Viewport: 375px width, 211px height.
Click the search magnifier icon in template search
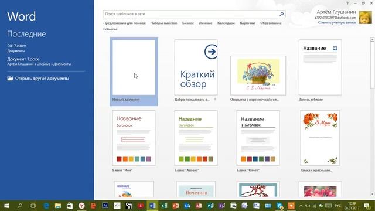[x=281, y=14]
